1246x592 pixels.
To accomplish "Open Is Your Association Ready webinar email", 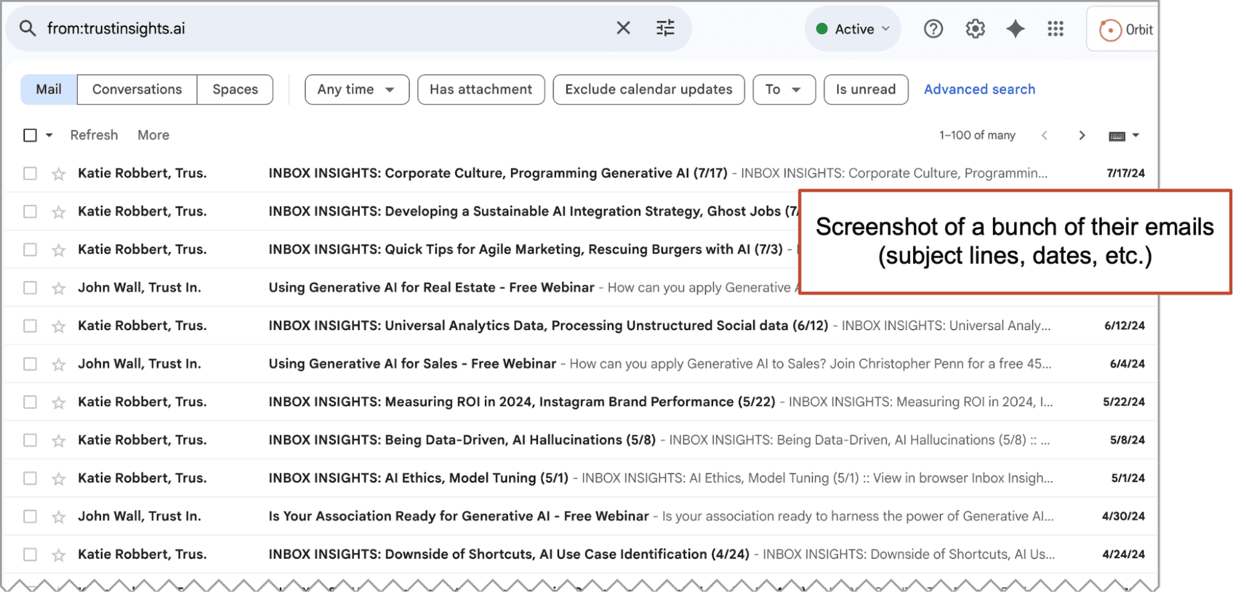I will [x=580, y=516].
